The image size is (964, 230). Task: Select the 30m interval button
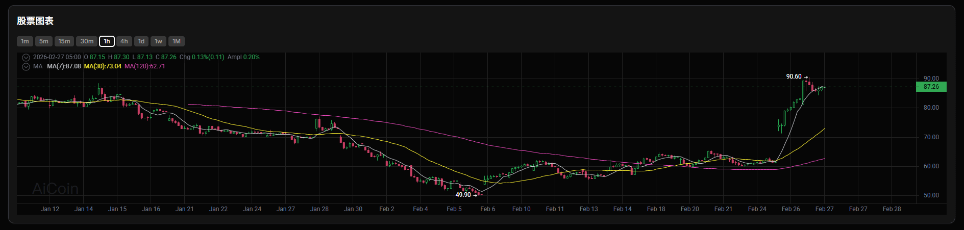[x=87, y=41]
